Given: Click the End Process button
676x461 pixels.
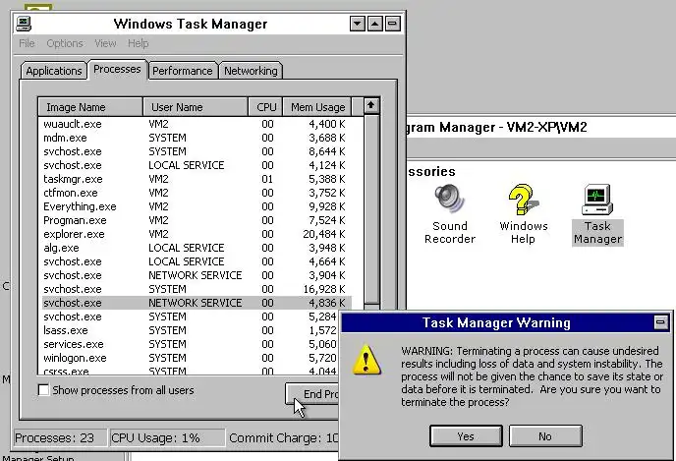Looking at the screenshot, I should 312,394.
